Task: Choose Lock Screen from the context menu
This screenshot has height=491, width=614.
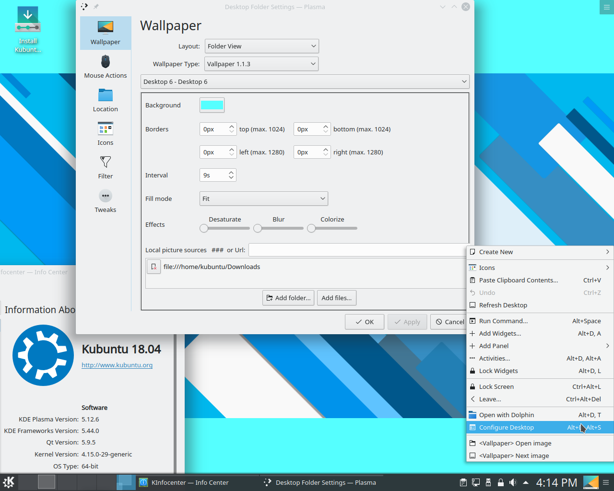Action: [x=540, y=386]
